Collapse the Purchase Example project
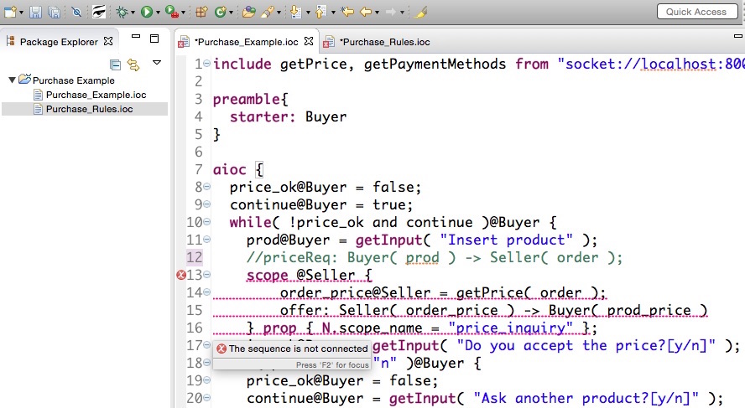The width and height of the screenshot is (745, 408). (x=12, y=80)
